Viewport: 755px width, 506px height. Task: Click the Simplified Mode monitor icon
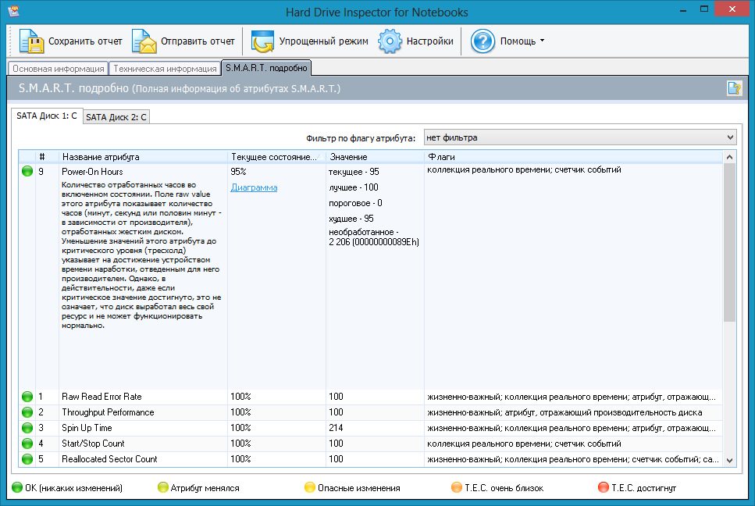point(263,41)
